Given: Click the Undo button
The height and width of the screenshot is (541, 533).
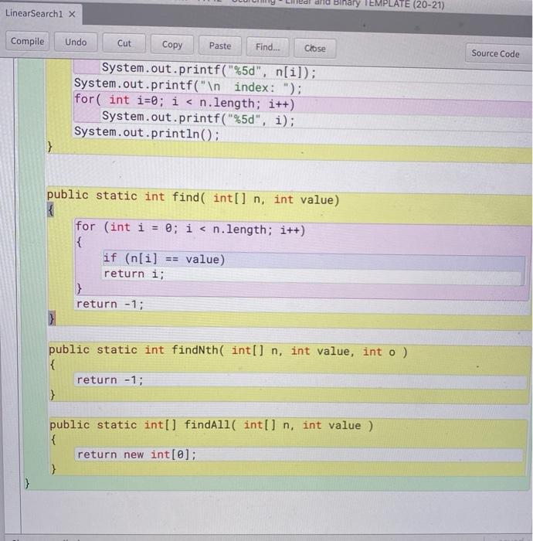Looking at the screenshot, I should tap(76, 43).
